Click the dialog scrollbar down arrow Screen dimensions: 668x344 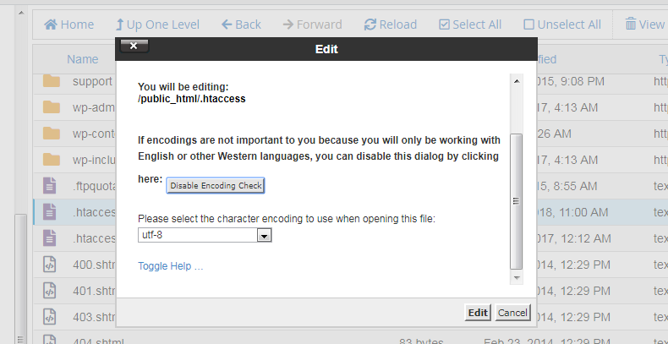tap(517, 277)
